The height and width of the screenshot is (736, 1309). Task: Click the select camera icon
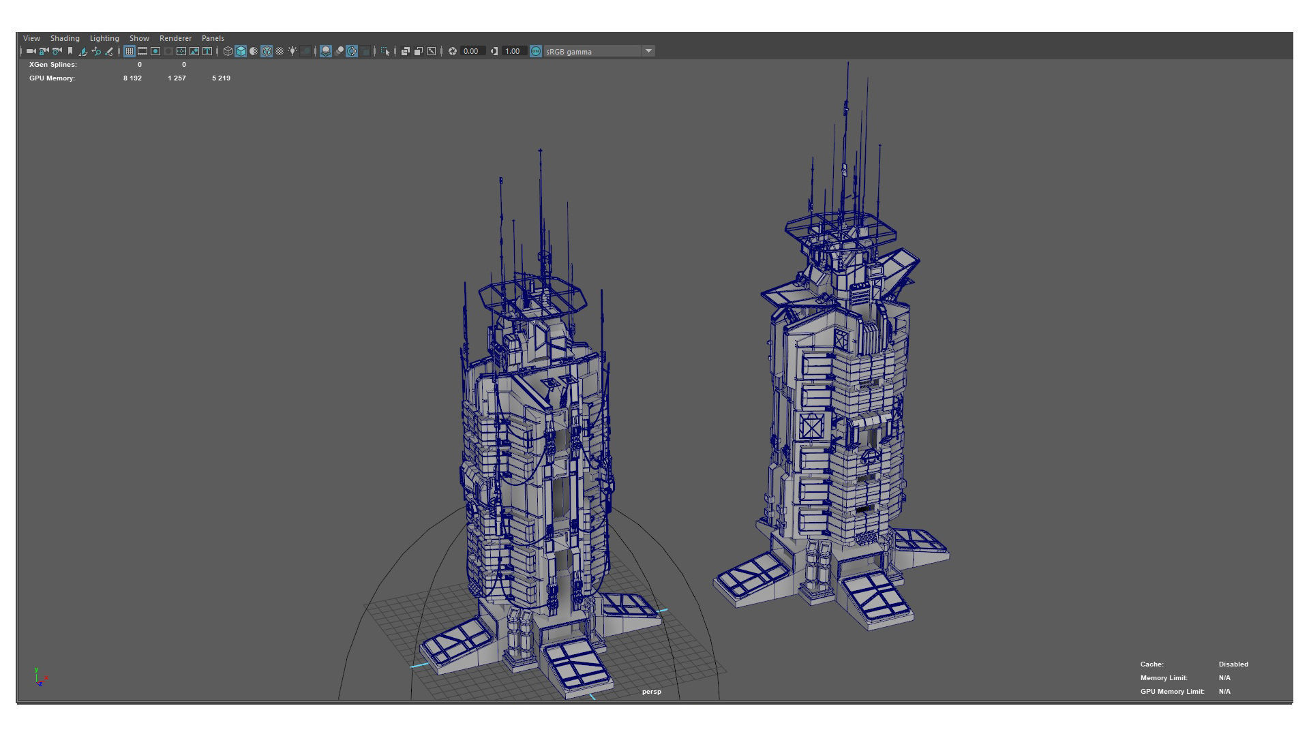31,51
